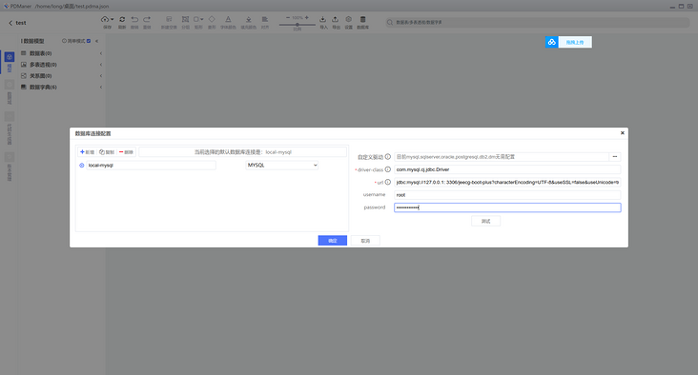Viewport: 698px width, 375px height.
Task: Expand the data tables (数据表) section
Action: click(x=101, y=53)
